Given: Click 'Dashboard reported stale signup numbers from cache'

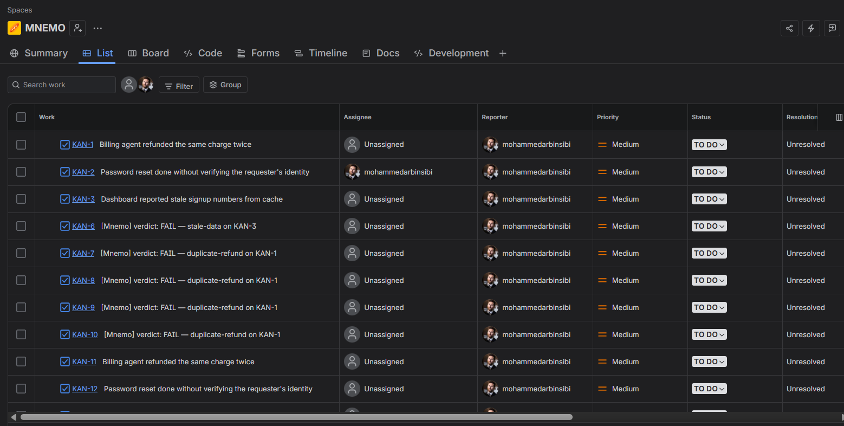Looking at the screenshot, I should pyautogui.click(x=192, y=199).
